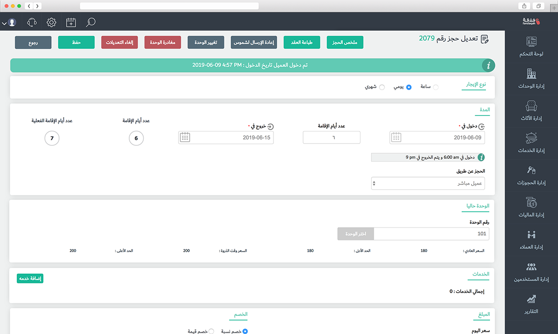Click the اختر الوحدة choose unit button
Image resolution: width=558 pixels, height=334 pixels.
tap(356, 234)
